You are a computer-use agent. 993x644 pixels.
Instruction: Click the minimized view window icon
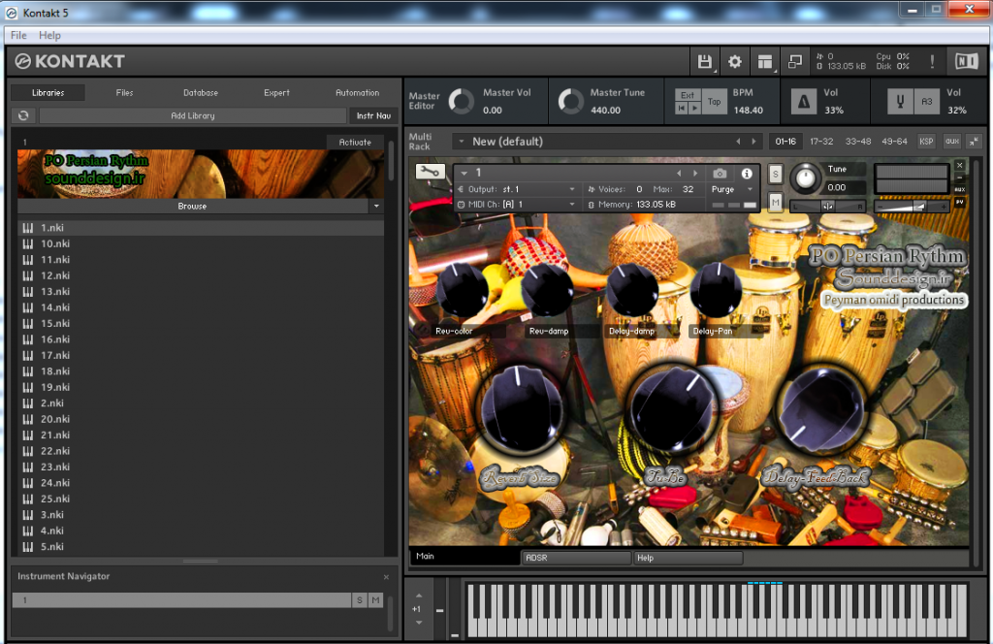tap(795, 61)
